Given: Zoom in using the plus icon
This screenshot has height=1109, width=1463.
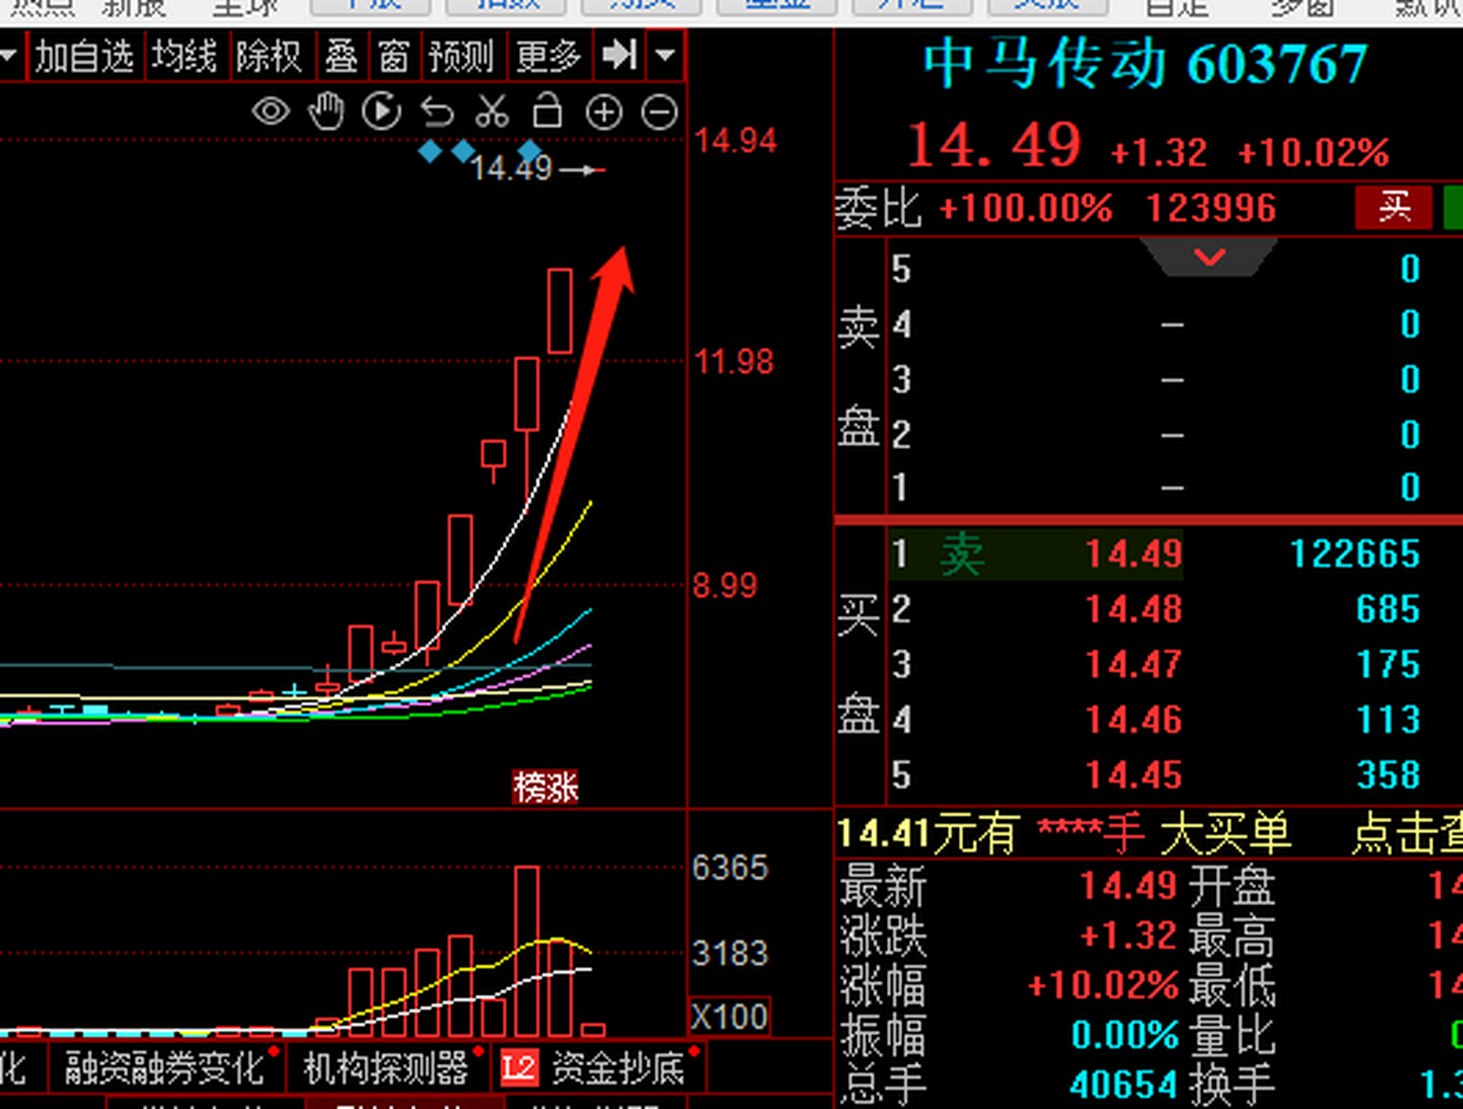Looking at the screenshot, I should (604, 111).
